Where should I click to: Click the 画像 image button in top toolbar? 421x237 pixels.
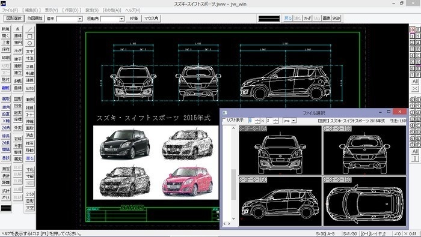(x=326, y=18)
